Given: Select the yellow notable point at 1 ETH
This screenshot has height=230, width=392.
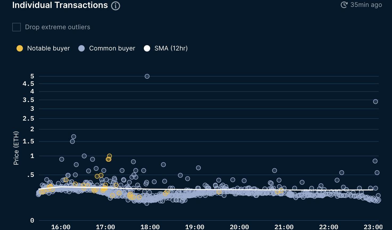Looking at the screenshot, I should (x=109, y=156).
